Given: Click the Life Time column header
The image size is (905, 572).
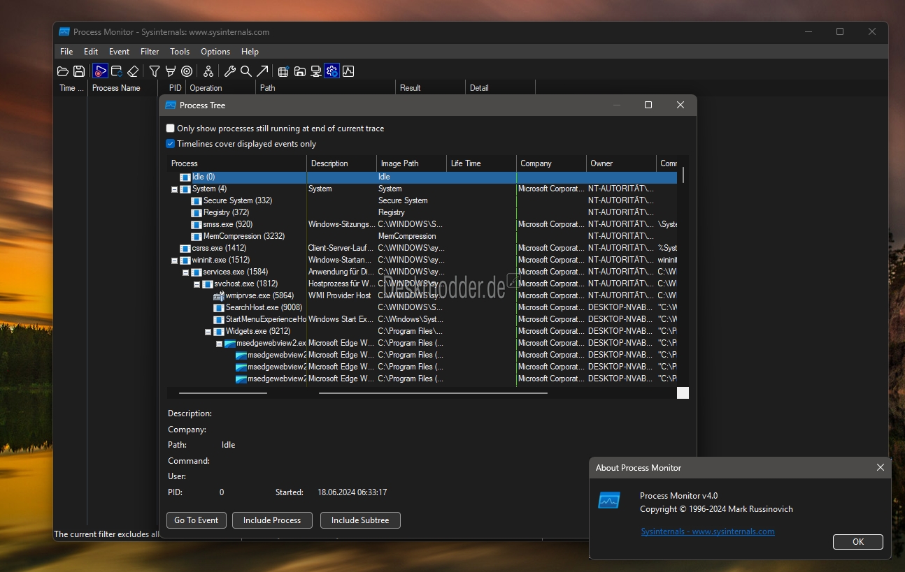Looking at the screenshot, I should tap(481, 163).
